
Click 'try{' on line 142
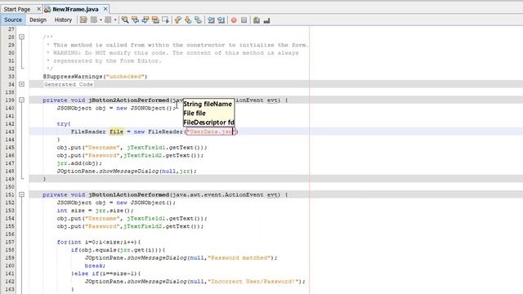(64, 123)
